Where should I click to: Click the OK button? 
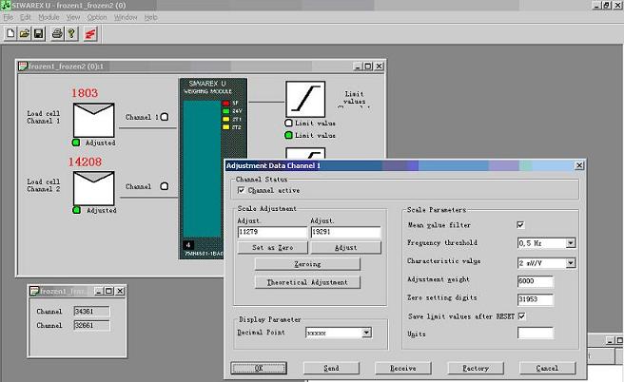click(259, 368)
